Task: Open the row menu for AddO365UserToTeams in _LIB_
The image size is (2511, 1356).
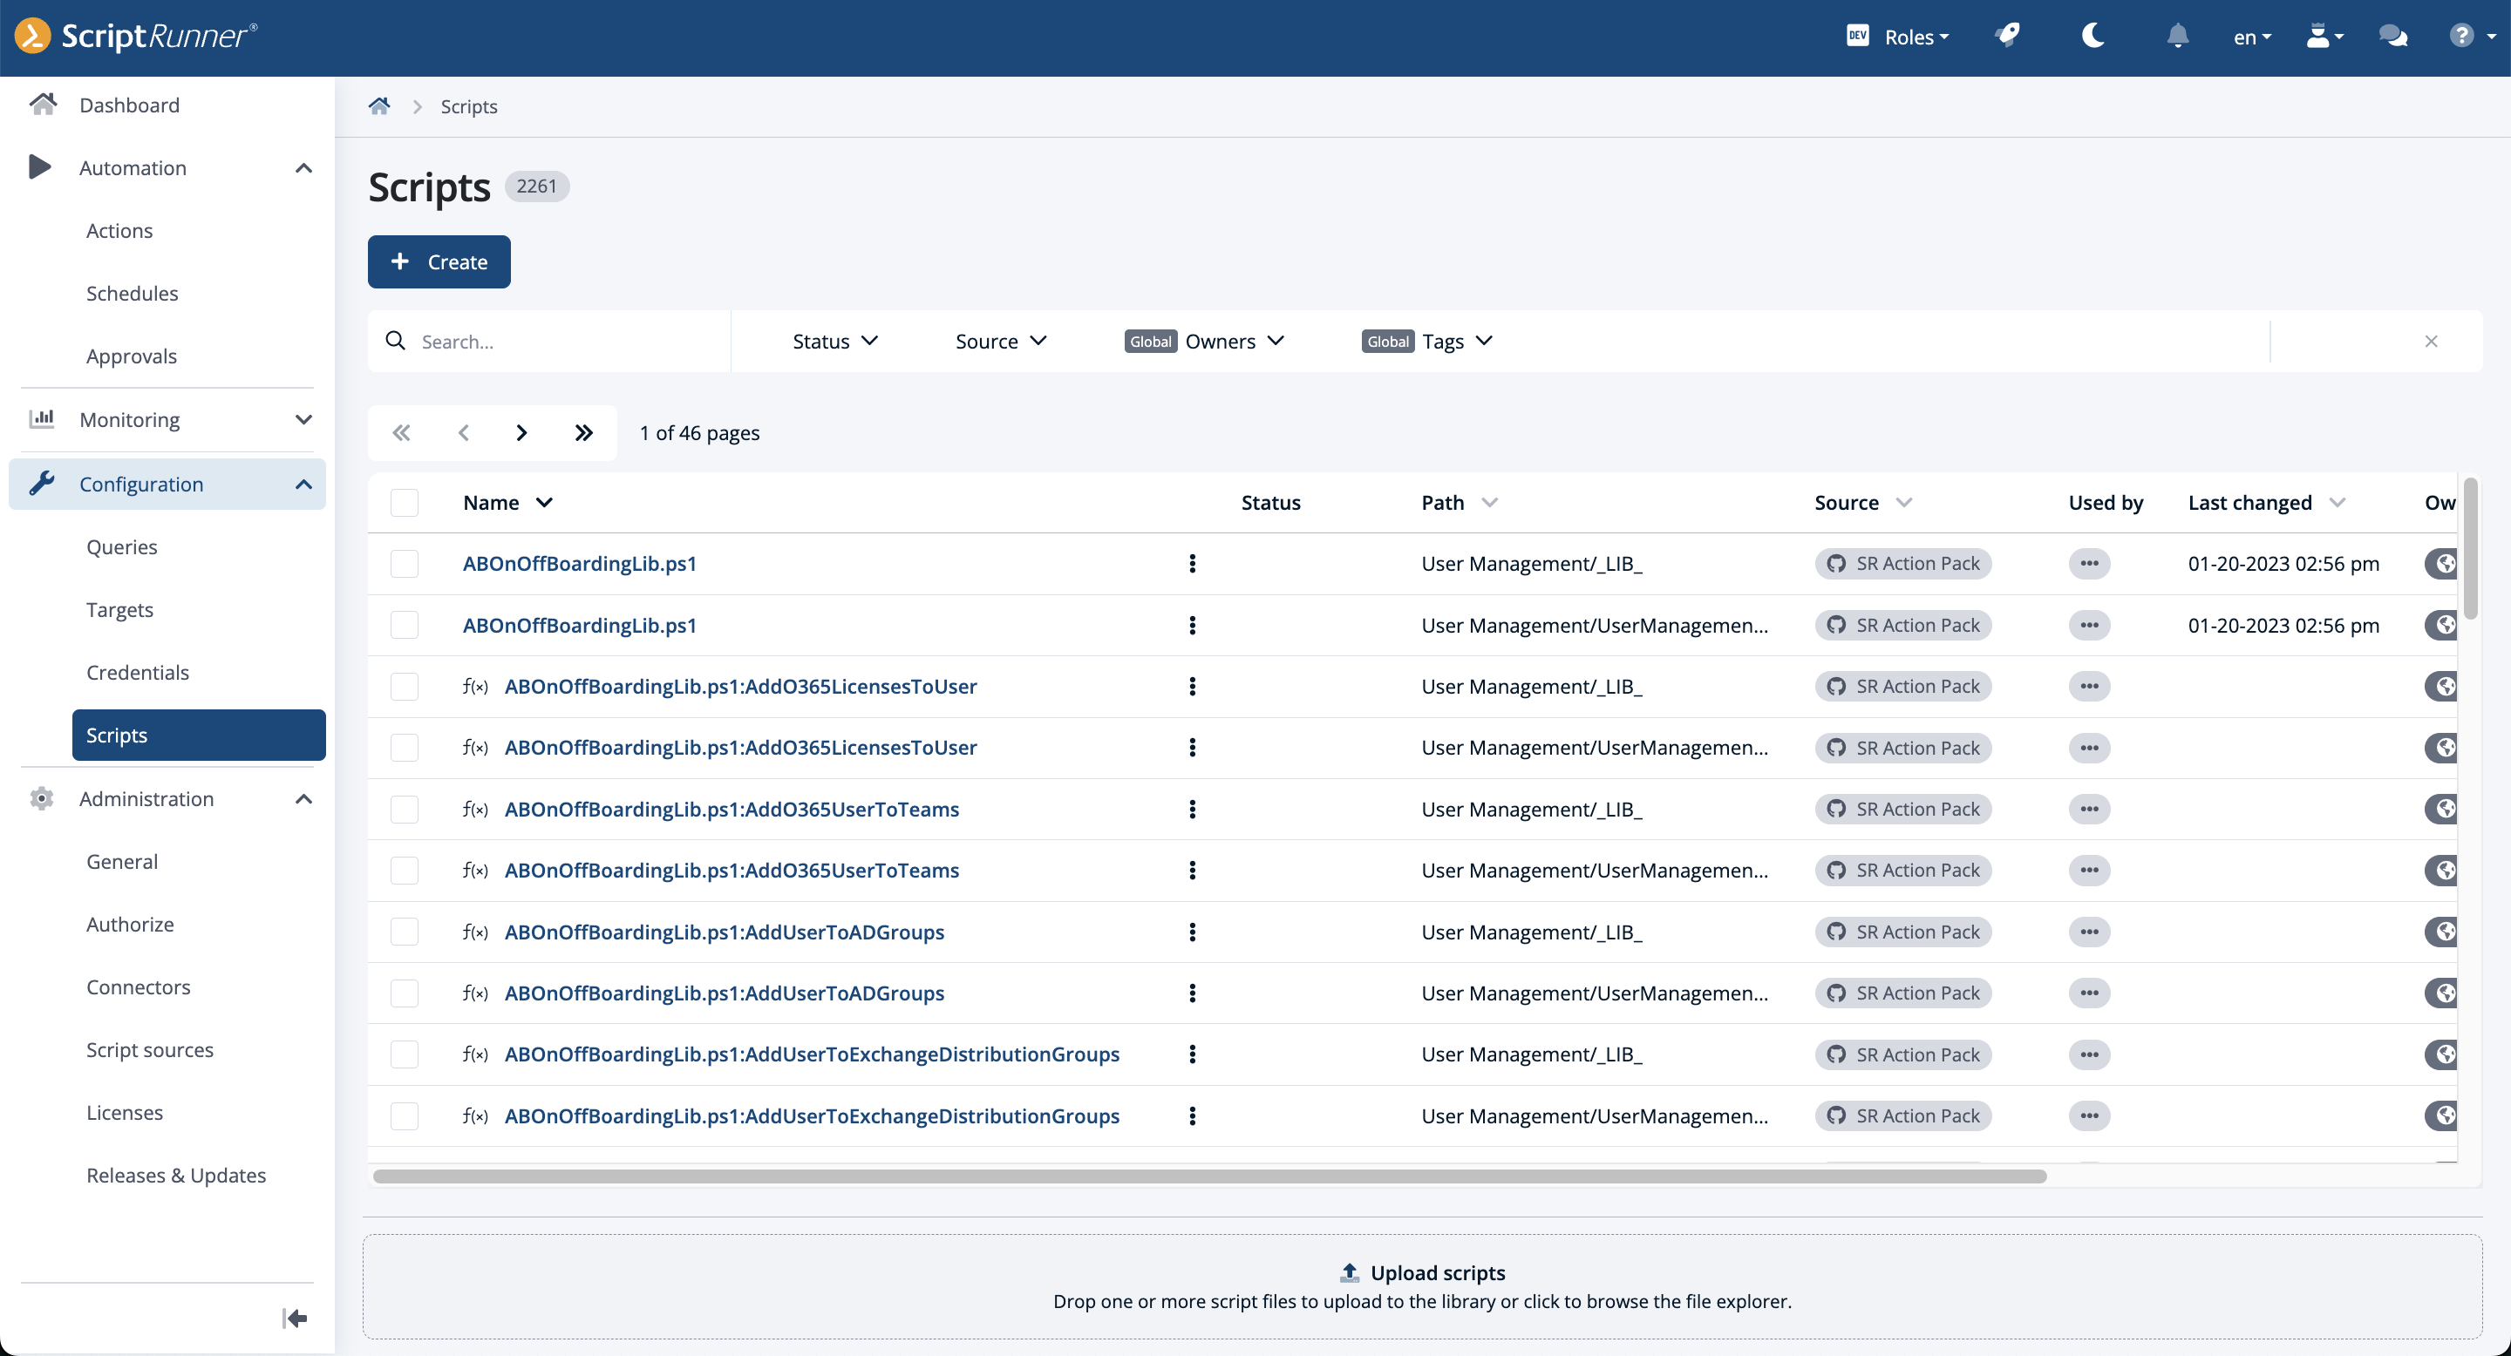Action: point(1191,809)
